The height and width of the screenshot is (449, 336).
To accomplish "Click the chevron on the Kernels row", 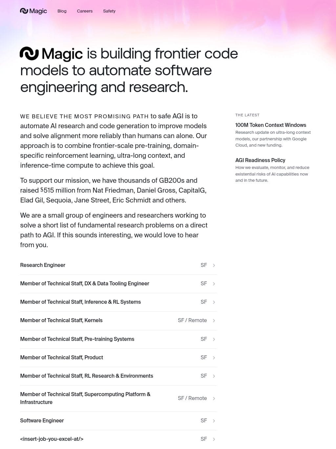I will (214, 320).
